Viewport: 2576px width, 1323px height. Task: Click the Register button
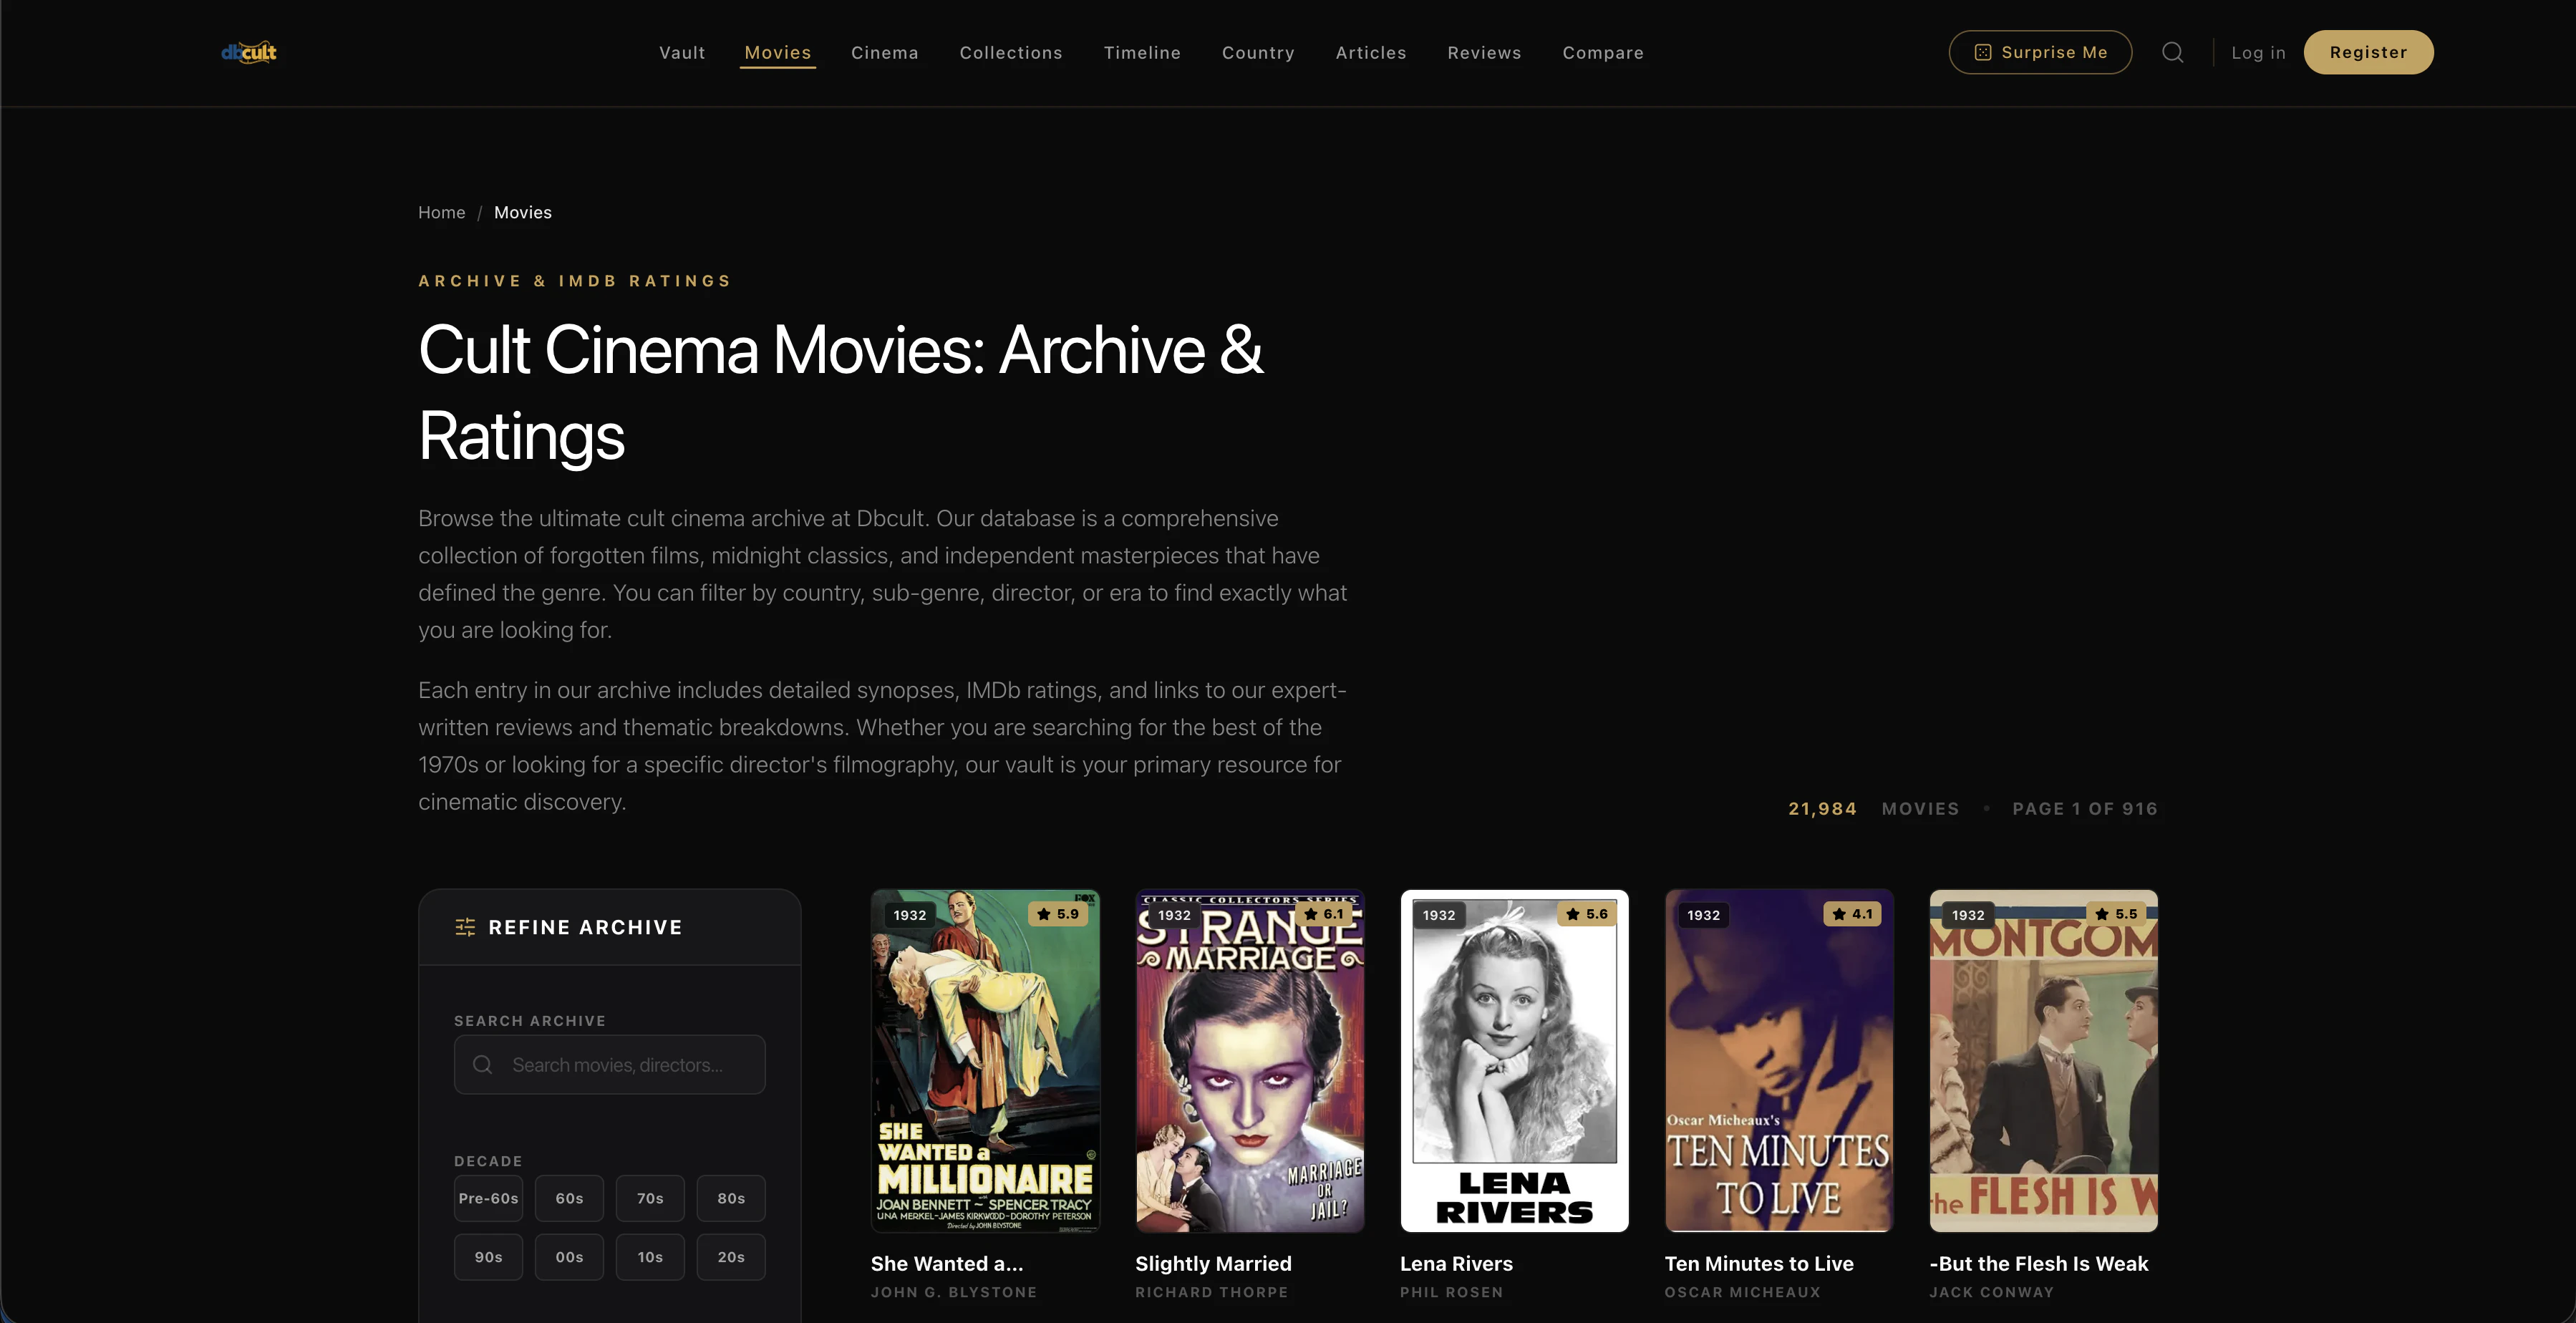[2368, 52]
